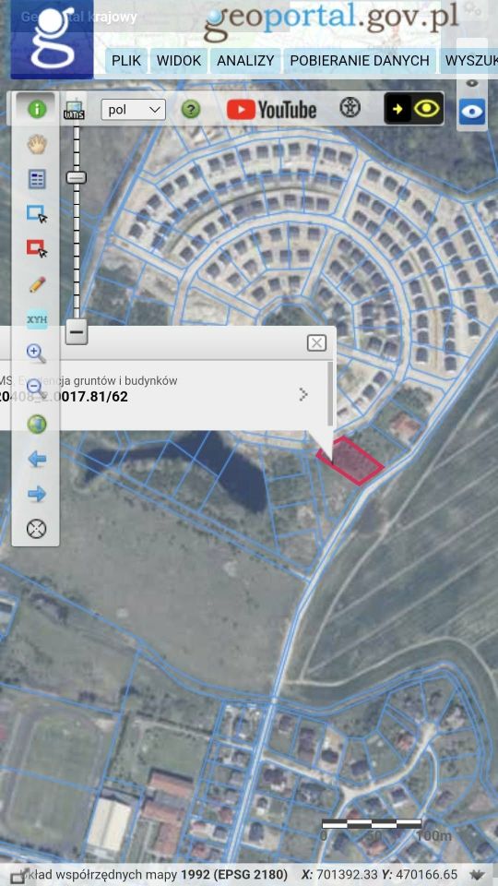Choose the red rectangle selection tool
Viewport: 498px width, 886px height.
click(37, 248)
